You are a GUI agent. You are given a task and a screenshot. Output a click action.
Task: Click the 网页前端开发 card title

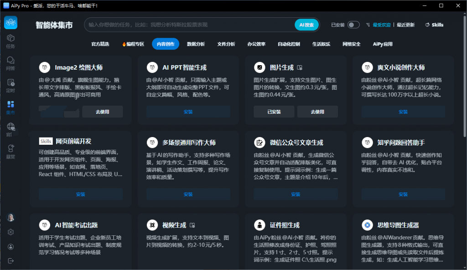click(73, 141)
